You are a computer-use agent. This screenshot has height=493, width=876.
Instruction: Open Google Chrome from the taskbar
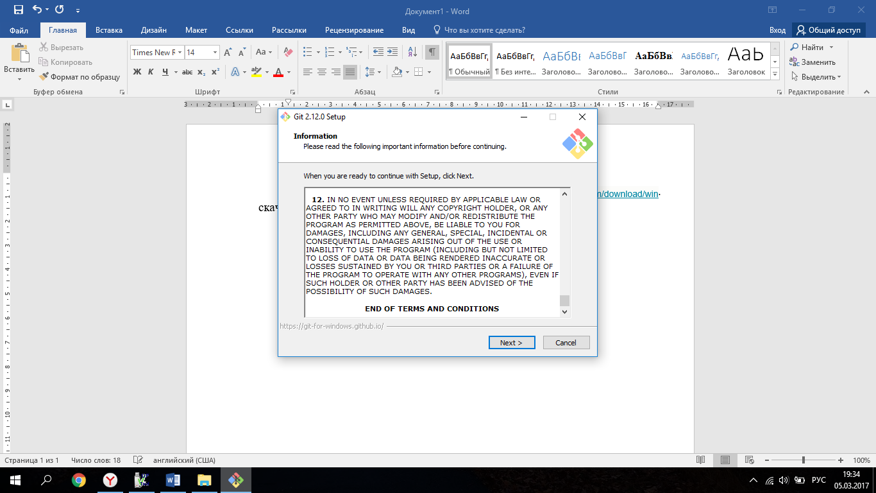tap(79, 480)
